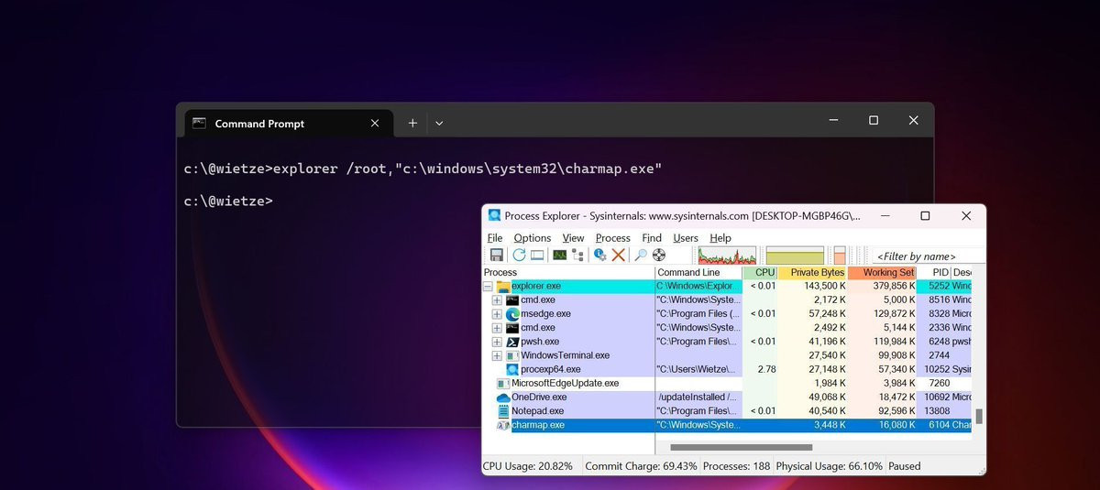
Task: Sort by the CPU column header
Action: (760, 272)
